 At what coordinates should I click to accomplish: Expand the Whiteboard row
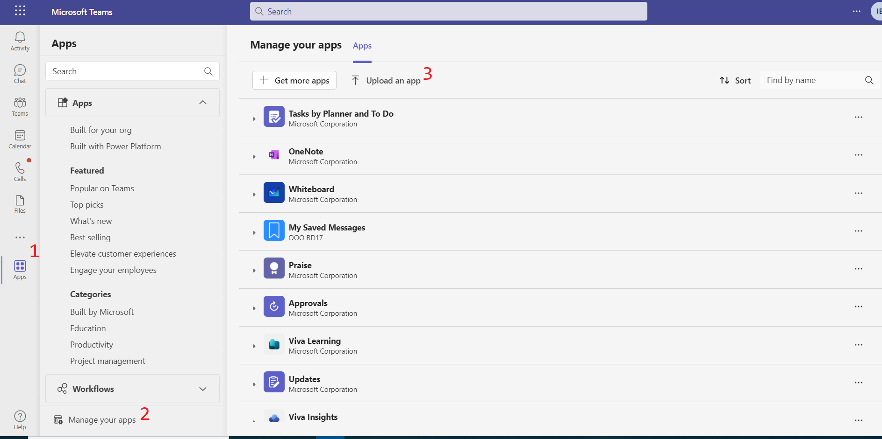point(254,195)
